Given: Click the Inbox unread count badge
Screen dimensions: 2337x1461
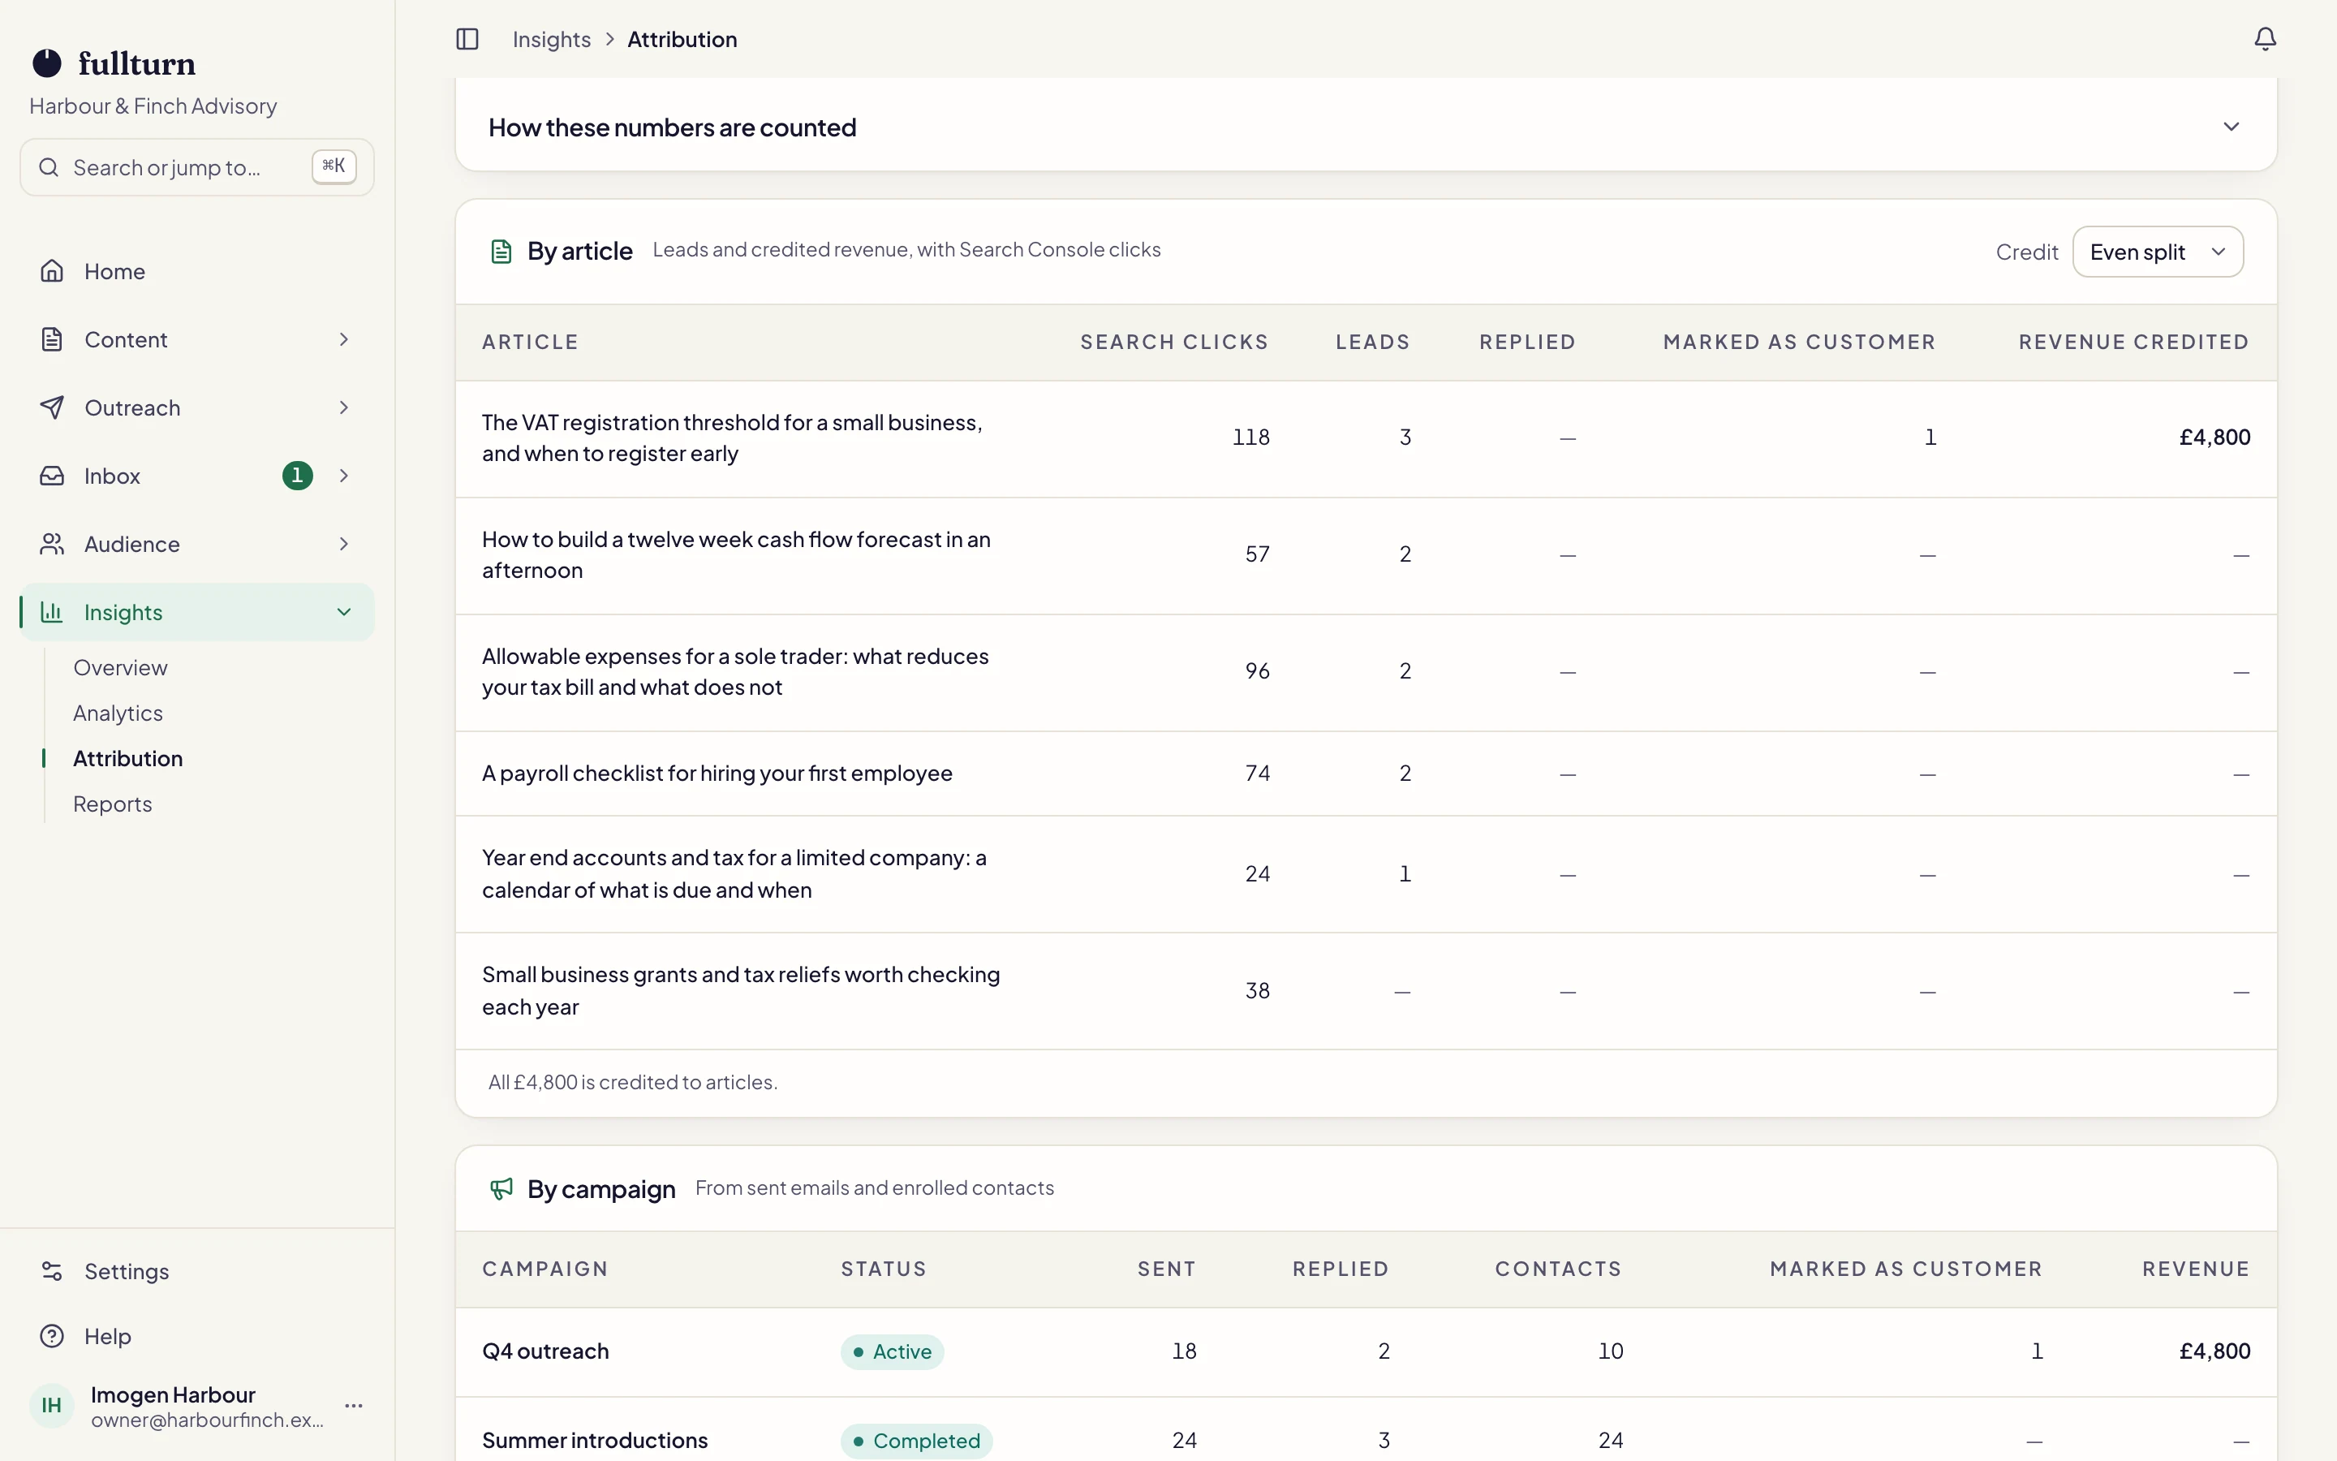Looking at the screenshot, I should tap(298, 476).
